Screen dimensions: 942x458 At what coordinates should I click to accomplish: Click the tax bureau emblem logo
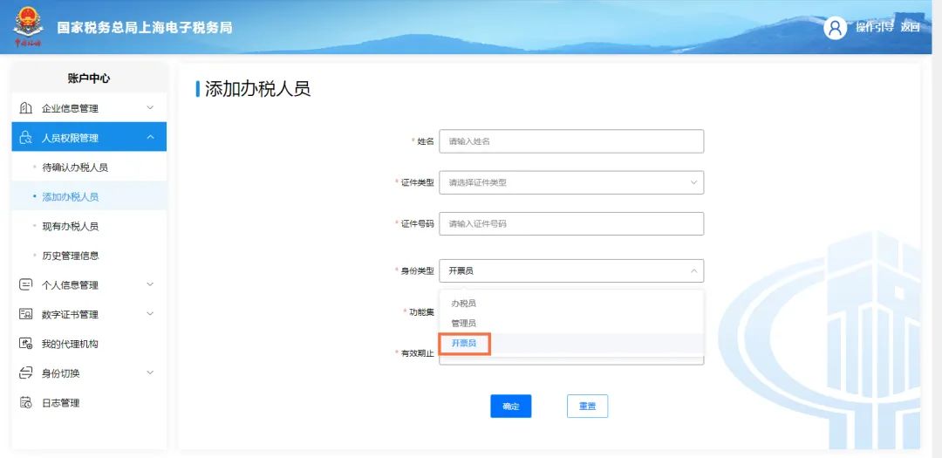click(x=28, y=27)
